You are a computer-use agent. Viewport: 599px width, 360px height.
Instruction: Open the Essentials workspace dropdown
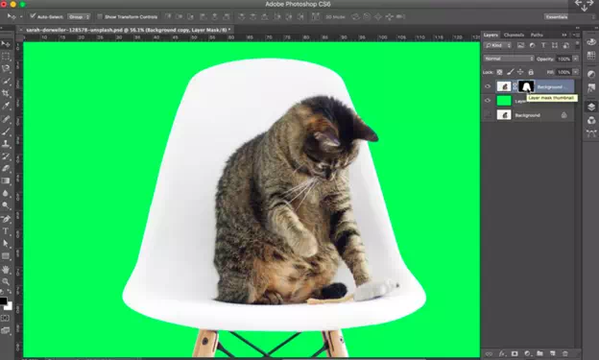[569, 17]
